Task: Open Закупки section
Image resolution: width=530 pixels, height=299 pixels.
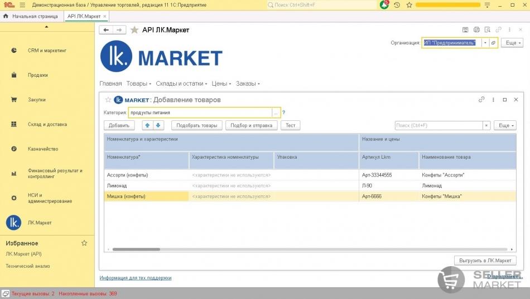Action: tap(36, 100)
